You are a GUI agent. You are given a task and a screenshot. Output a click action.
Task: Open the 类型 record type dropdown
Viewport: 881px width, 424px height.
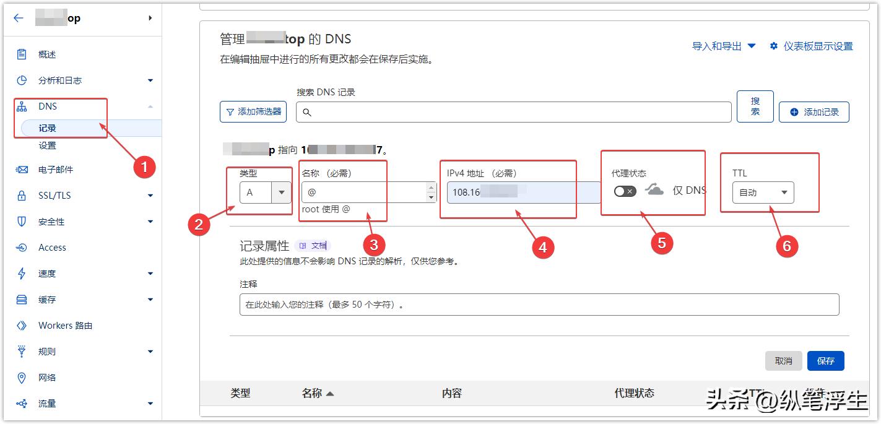click(264, 193)
